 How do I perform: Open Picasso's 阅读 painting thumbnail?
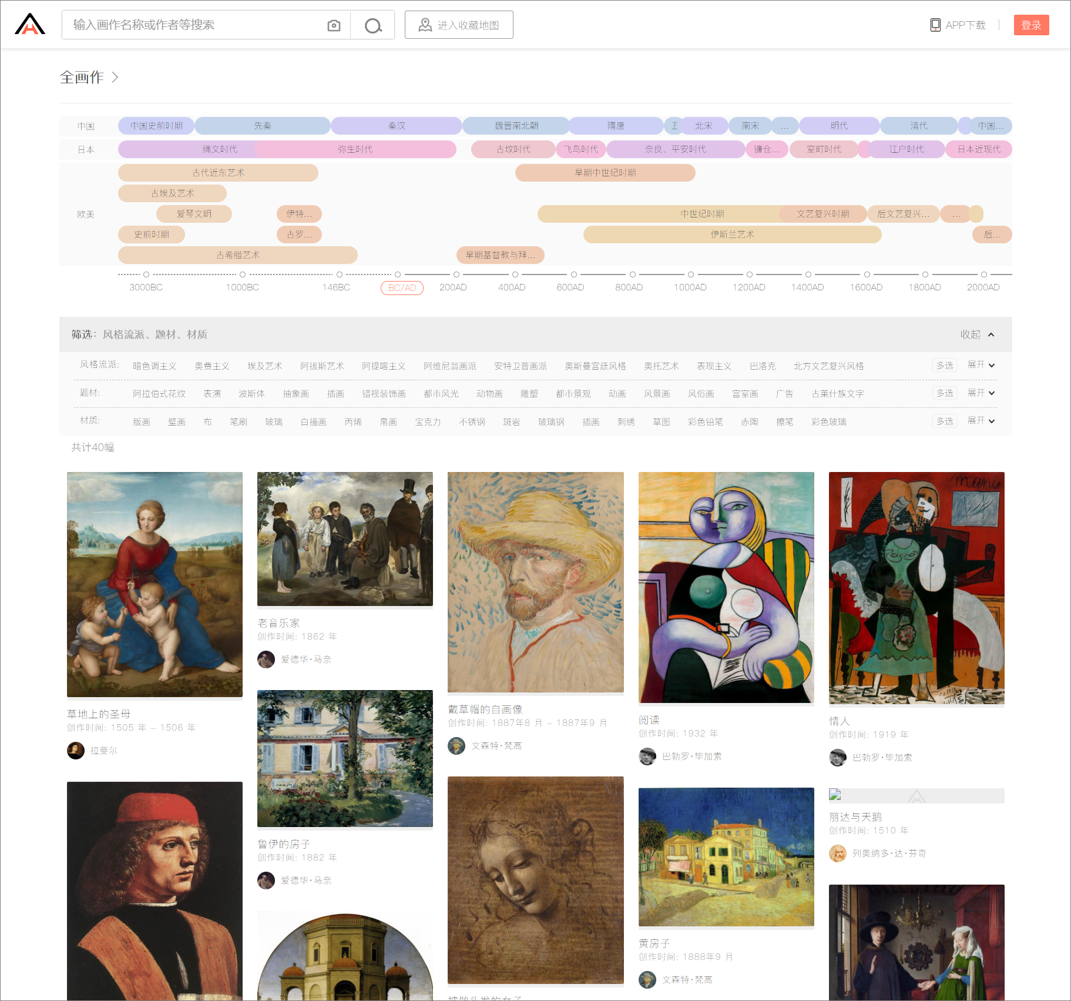726,587
